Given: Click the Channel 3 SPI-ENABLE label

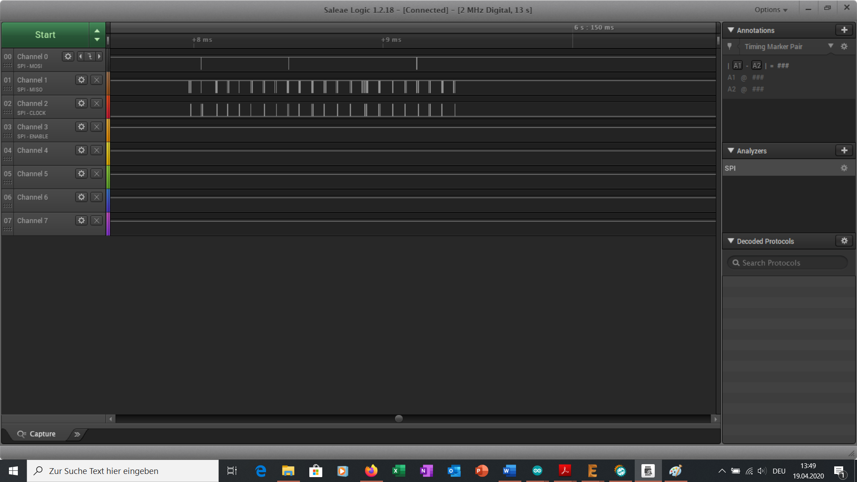Looking at the screenshot, I should pos(33,137).
